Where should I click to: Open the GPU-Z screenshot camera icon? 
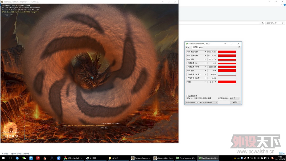click(x=239, y=47)
